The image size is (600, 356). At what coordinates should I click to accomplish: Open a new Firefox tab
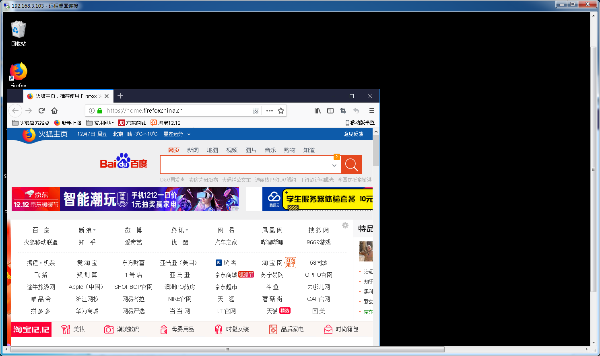[120, 96]
